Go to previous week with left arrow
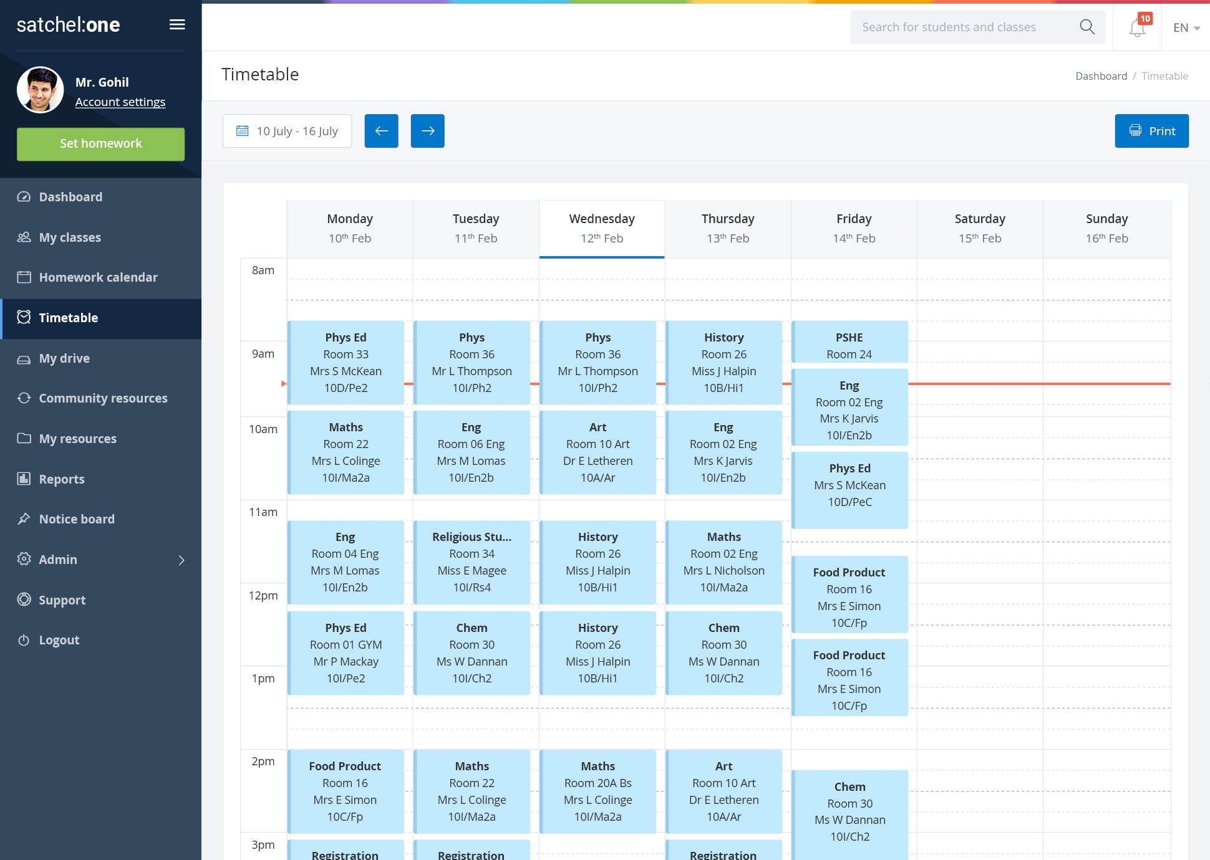The height and width of the screenshot is (860, 1210). click(381, 131)
